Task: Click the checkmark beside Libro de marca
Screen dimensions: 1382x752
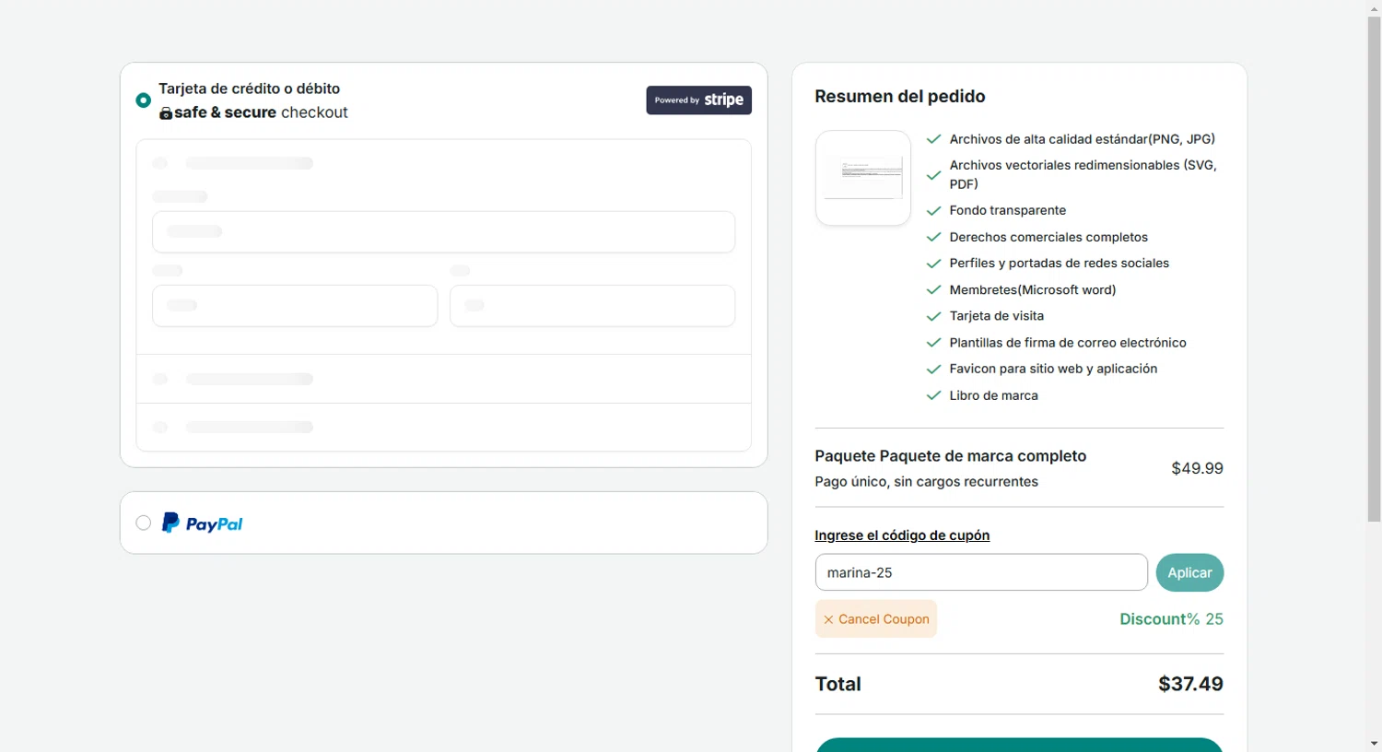Action: 933,395
